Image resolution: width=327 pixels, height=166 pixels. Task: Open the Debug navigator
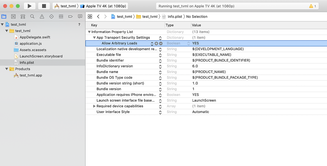pos(61,17)
